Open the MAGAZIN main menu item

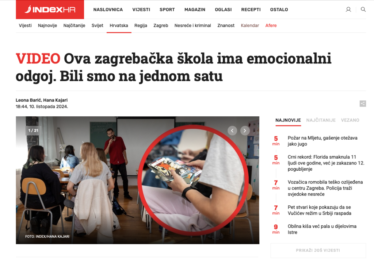[195, 9]
